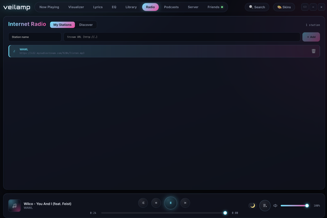Go to the Library tab
Screen dimensions: 327x218
click(131, 7)
